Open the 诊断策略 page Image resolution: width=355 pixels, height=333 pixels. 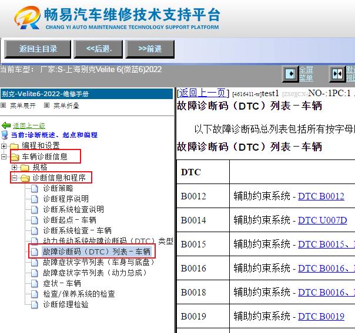58,188
